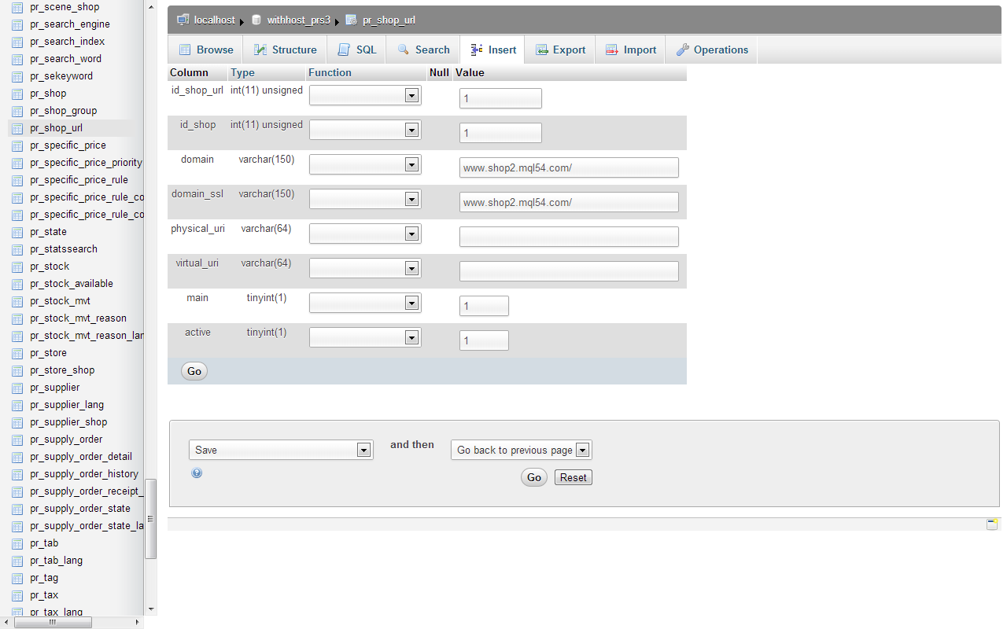Click the table icon beside pr_specific_price

[x=17, y=145]
